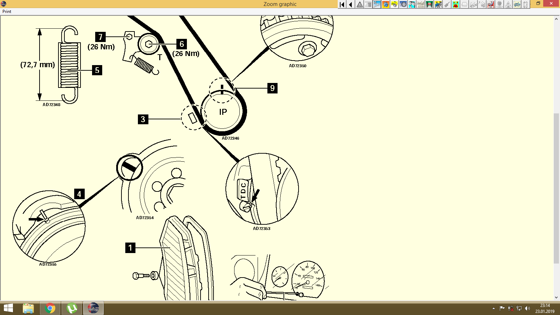
Task: Open the red telephone toolbar icon
Action: (x=456, y=4)
